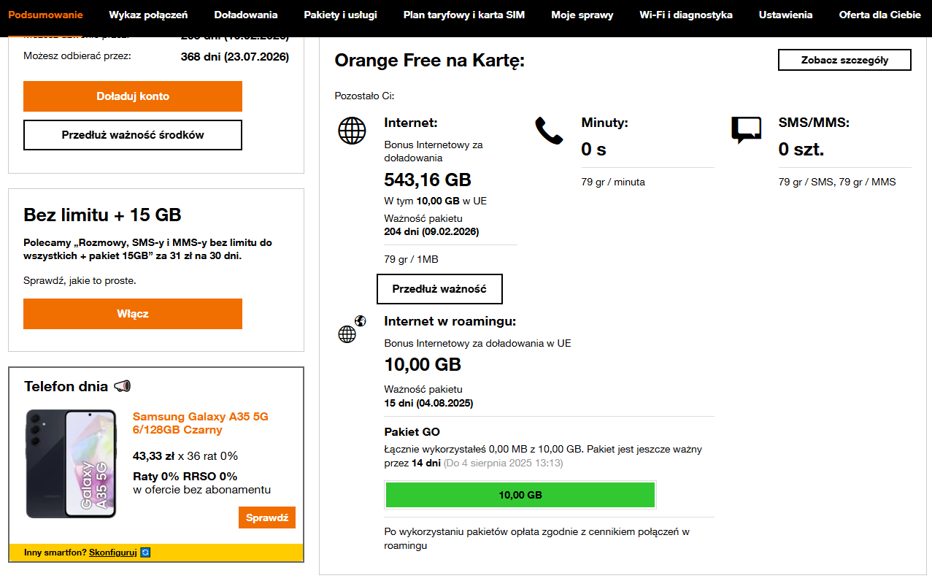This screenshot has width=932, height=581.
Task: Click the Raty 0% RRSO 0% text
Action: point(185,477)
